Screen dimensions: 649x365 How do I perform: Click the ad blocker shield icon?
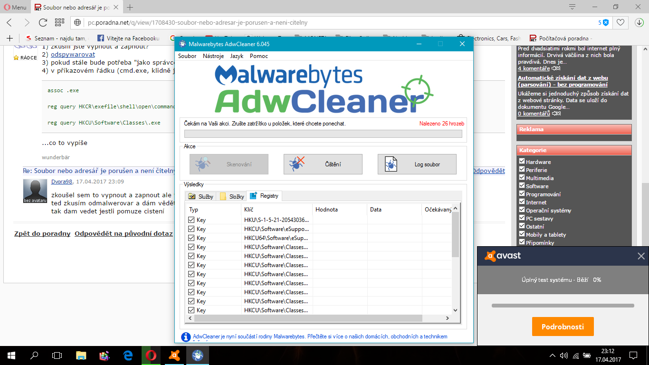(606, 22)
